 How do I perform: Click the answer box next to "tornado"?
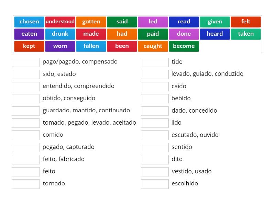click(x=25, y=184)
